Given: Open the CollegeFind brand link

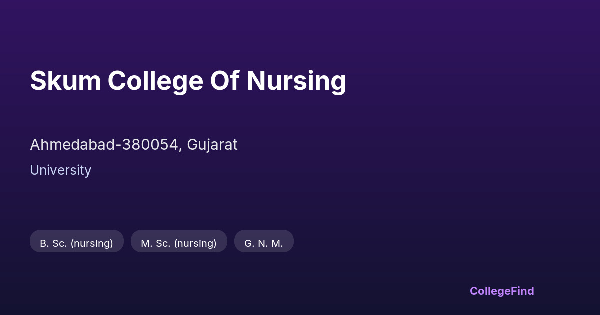Looking at the screenshot, I should pyautogui.click(x=502, y=291).
